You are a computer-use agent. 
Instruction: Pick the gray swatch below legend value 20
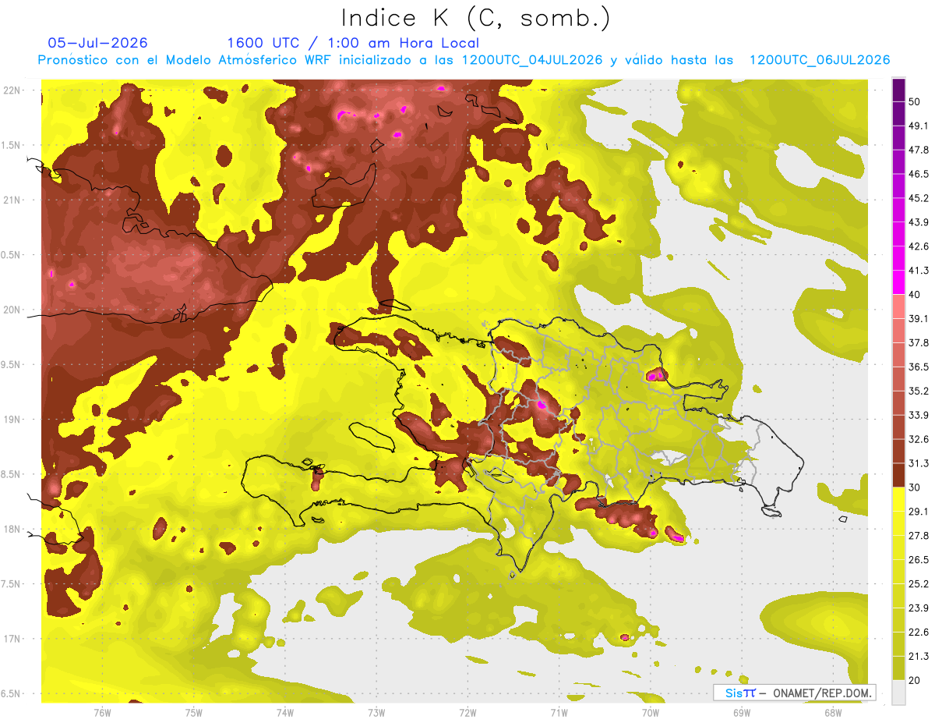[898, 693]
